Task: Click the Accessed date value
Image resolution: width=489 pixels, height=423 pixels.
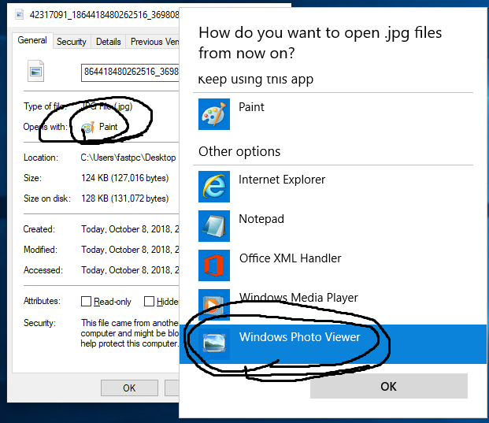Action: click(x=130, y=270)
